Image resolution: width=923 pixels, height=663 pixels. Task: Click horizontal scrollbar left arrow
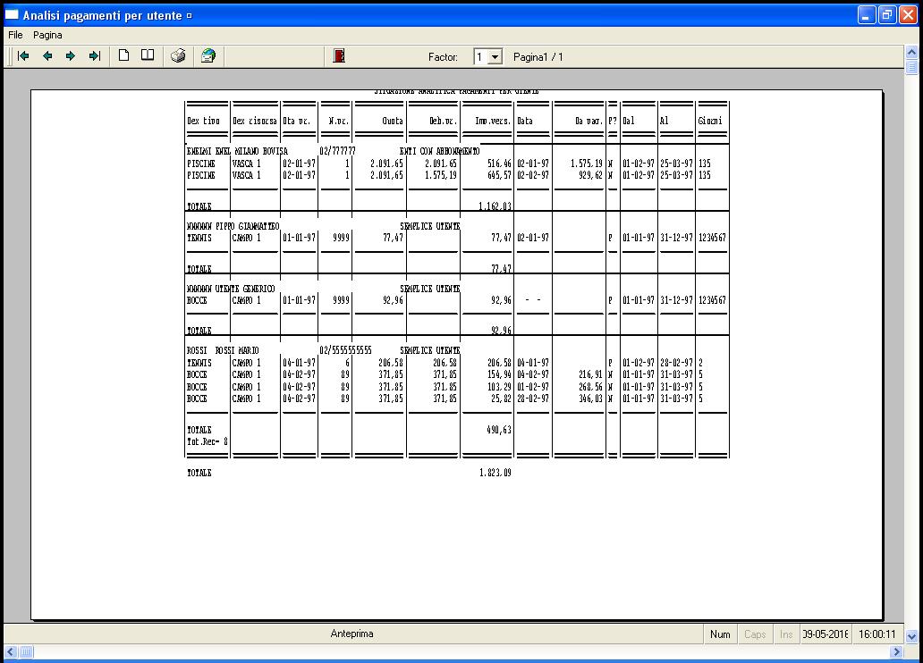[x=11, y=651]
